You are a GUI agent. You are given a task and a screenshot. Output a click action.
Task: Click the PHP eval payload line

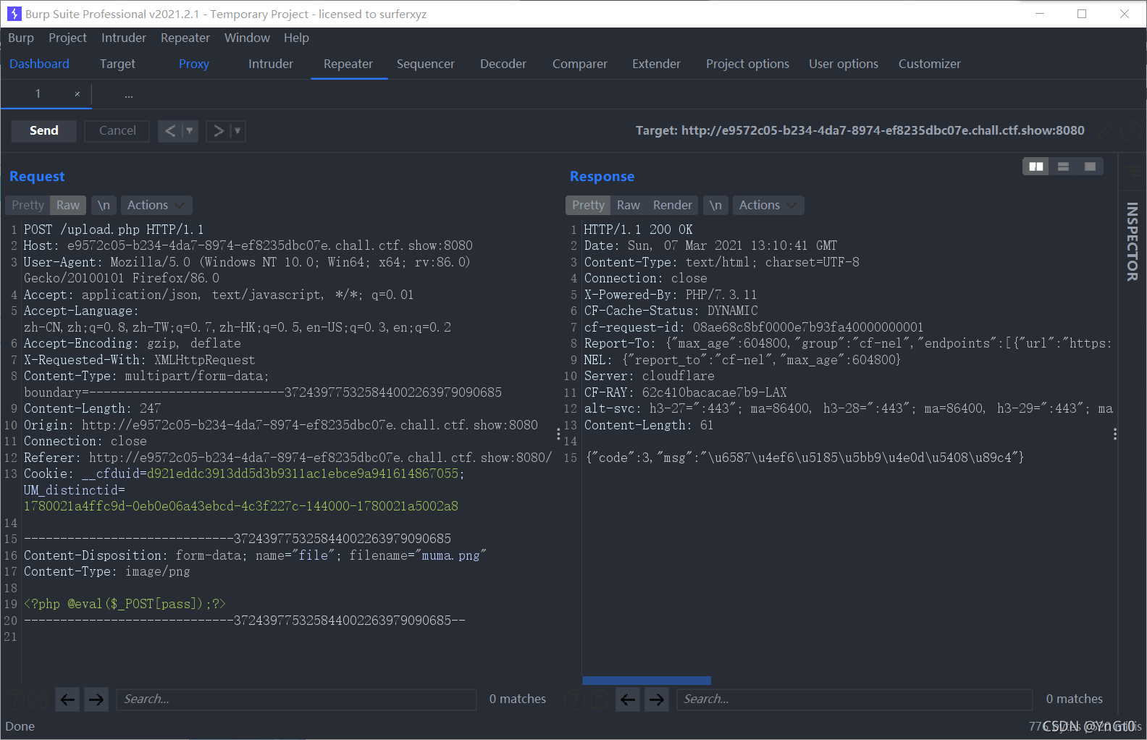(125, 605)
